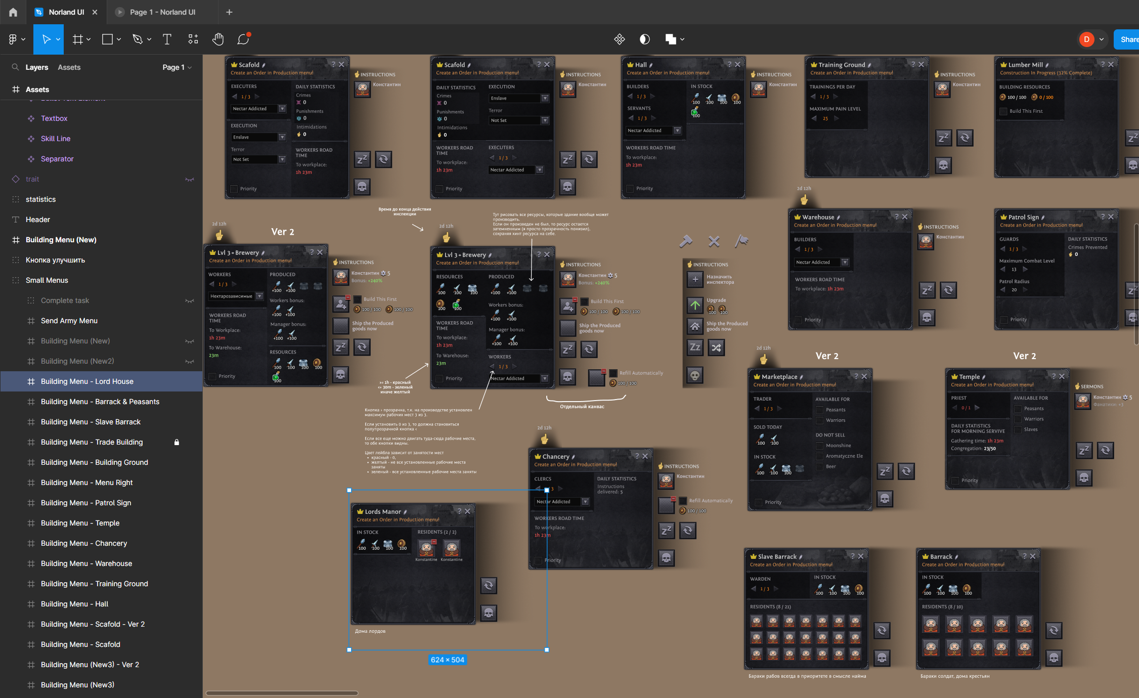Select the Building Menu - Slave Barrack layer
Viewport: 1139px width, 698px height.
[101, 422]
